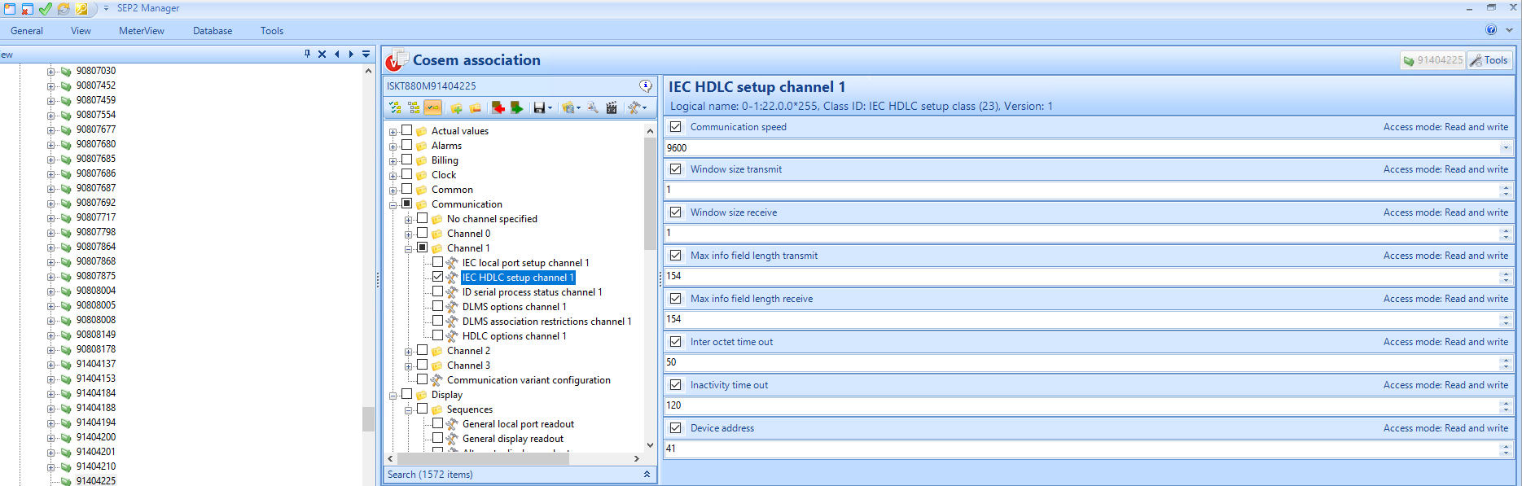This screenshot has width=1522, height=486.
Task: Check the Alarms folder checkbox
Action: (x=407, y=146)
